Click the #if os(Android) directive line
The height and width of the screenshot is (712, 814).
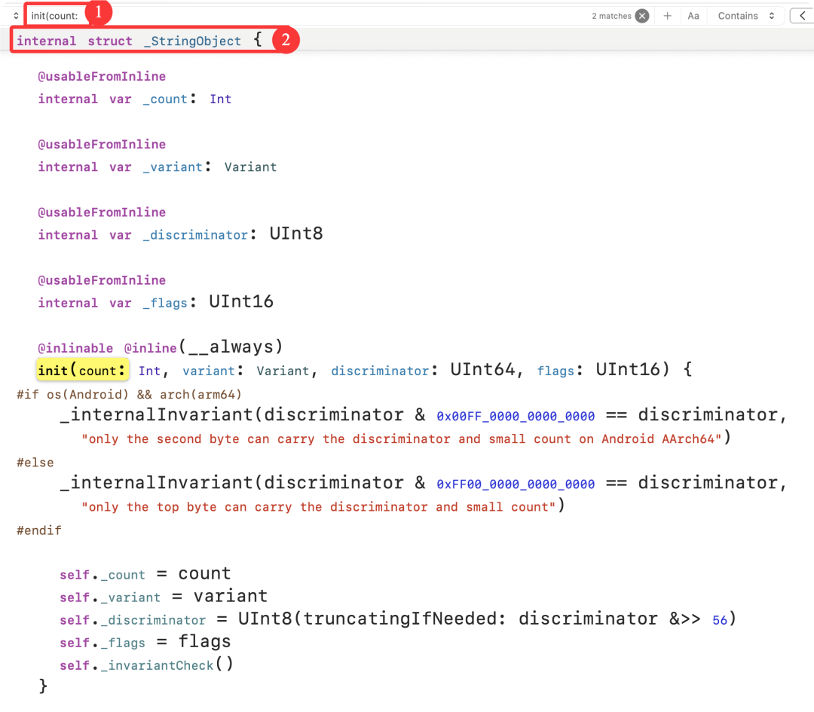coord(129,394)
